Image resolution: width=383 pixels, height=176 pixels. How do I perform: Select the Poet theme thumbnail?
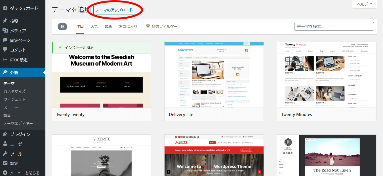327,155
